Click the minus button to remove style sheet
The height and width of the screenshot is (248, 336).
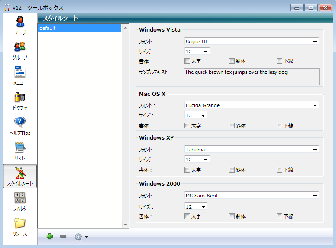point(63,236)
